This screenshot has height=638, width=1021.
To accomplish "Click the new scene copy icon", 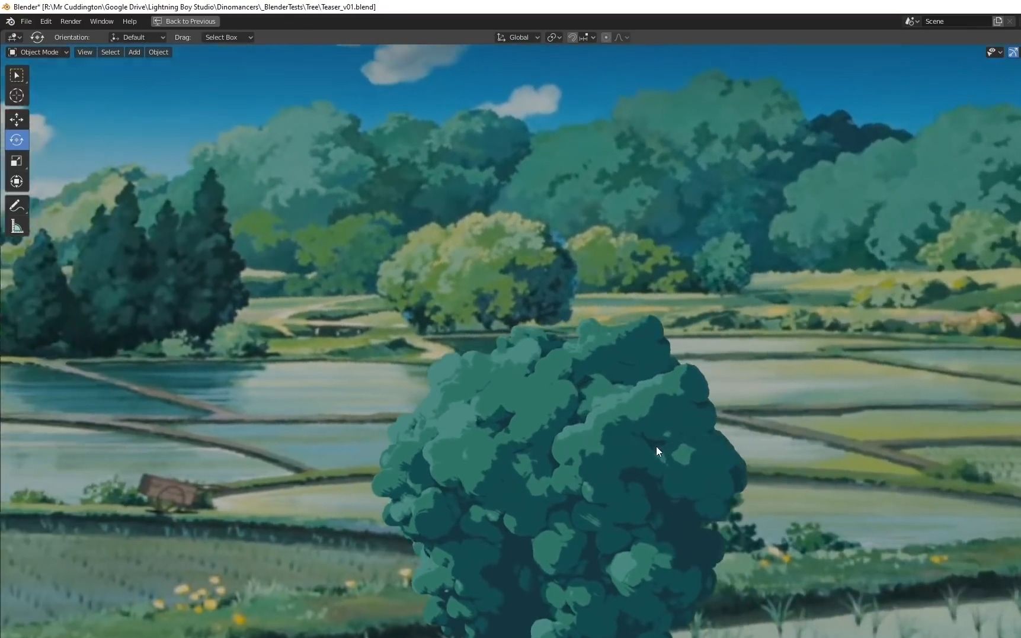I will coord(998,21).
